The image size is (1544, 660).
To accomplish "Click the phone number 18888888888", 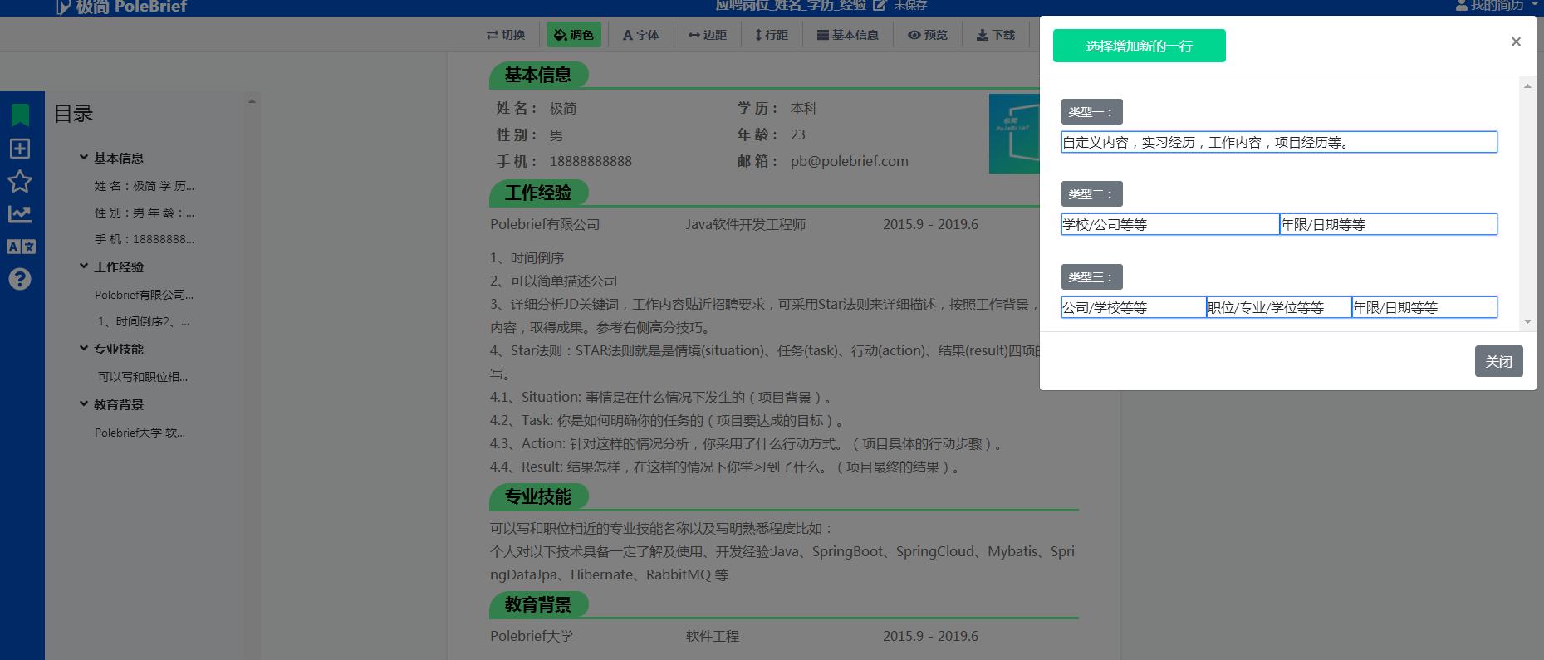I will click(591, 161).
